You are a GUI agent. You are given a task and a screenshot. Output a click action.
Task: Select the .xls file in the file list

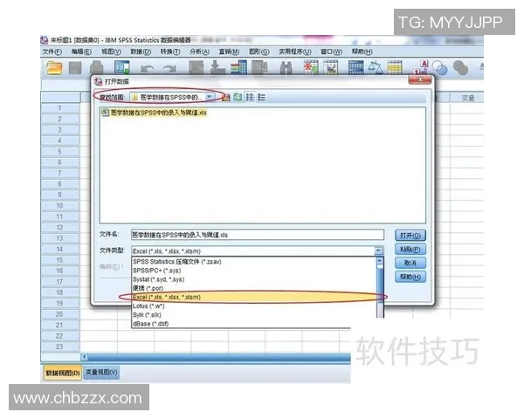click(x=155, y=113)
